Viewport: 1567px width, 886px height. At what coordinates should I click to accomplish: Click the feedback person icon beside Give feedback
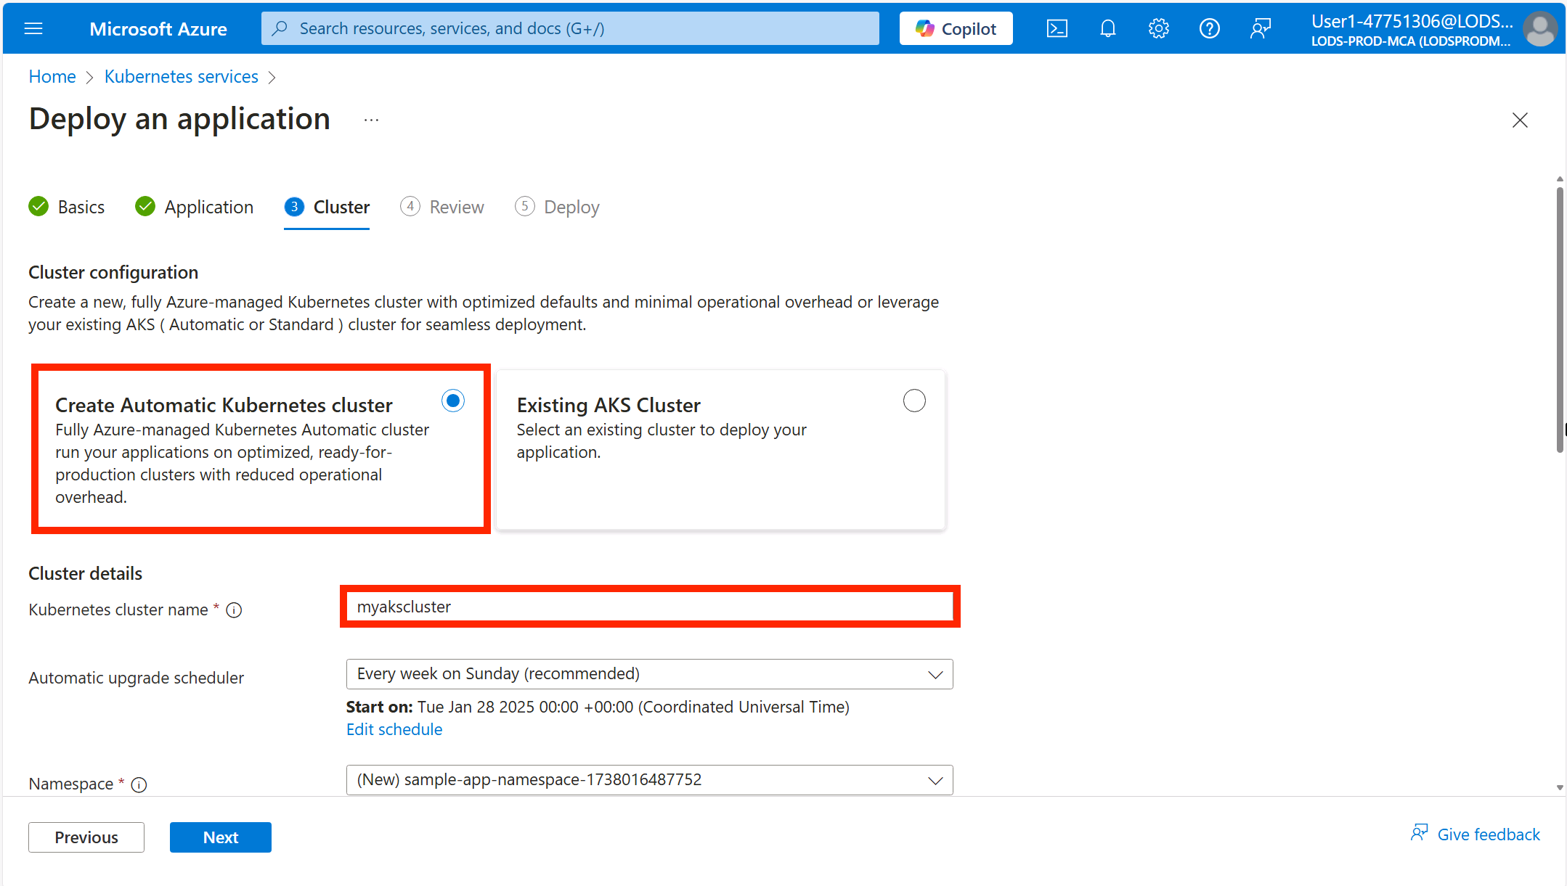(1420, 833)
